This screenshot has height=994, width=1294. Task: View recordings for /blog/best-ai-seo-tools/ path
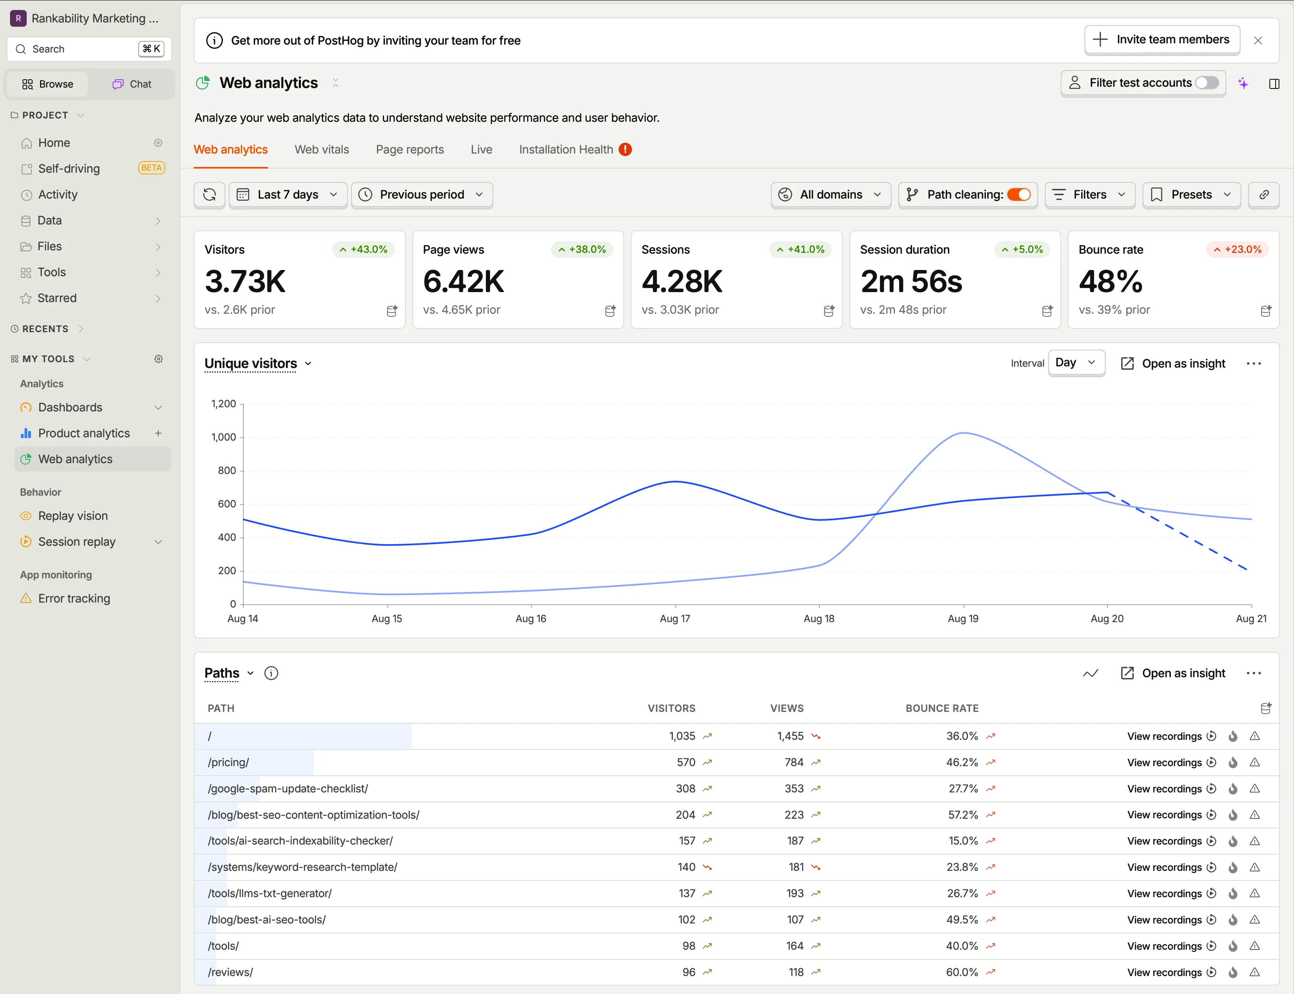click(1172, 919)
